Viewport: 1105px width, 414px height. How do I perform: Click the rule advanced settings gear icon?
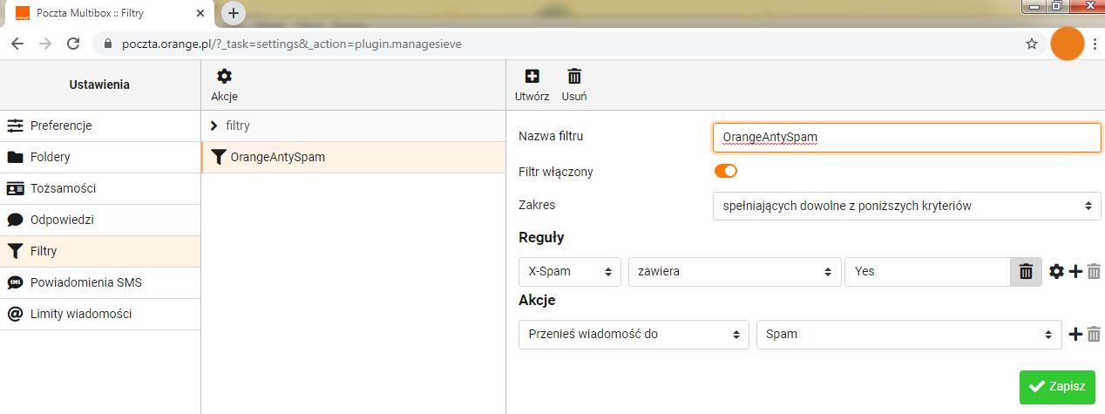1056,272
